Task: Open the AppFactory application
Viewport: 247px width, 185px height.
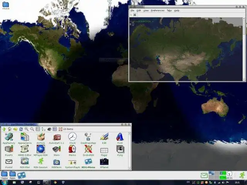Action: click(x=9, y=138)
